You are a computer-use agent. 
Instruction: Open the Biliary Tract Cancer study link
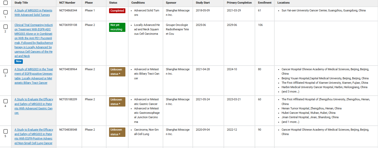pyautogui.click(x=34, y=76)
